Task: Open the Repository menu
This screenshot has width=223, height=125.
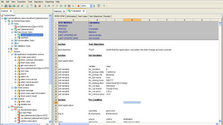Action: [x=39, y=2]
